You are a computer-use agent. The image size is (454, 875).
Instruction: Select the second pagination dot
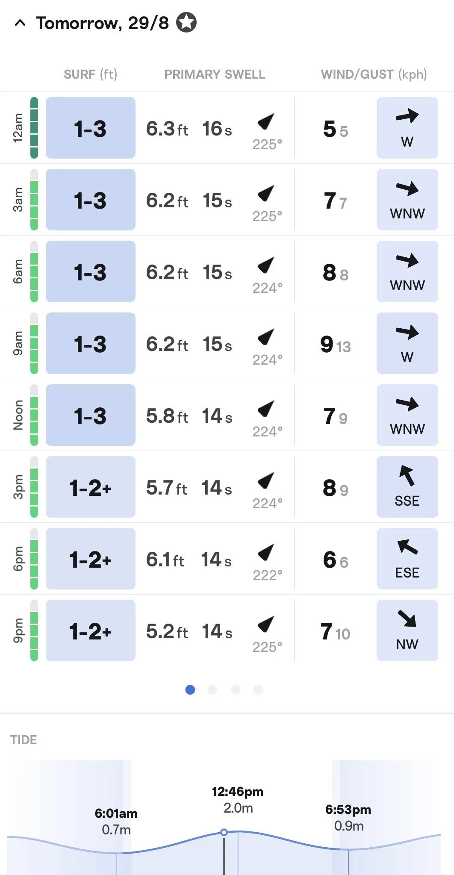212,689
